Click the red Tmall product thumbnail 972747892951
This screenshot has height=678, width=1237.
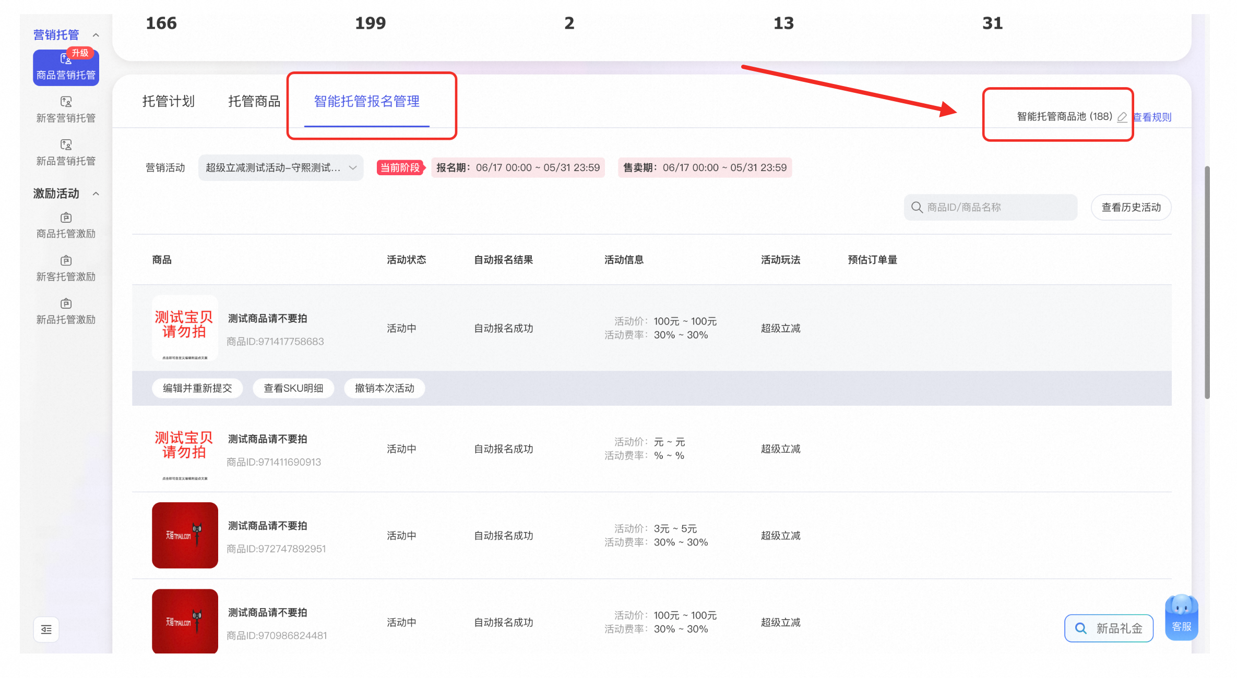pos(185,535)
